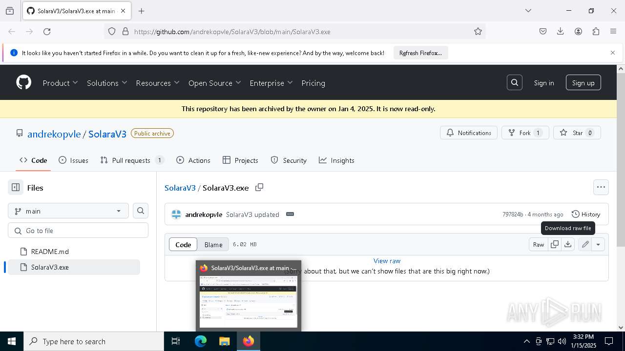Open Windows Start menu

[12, 341]
